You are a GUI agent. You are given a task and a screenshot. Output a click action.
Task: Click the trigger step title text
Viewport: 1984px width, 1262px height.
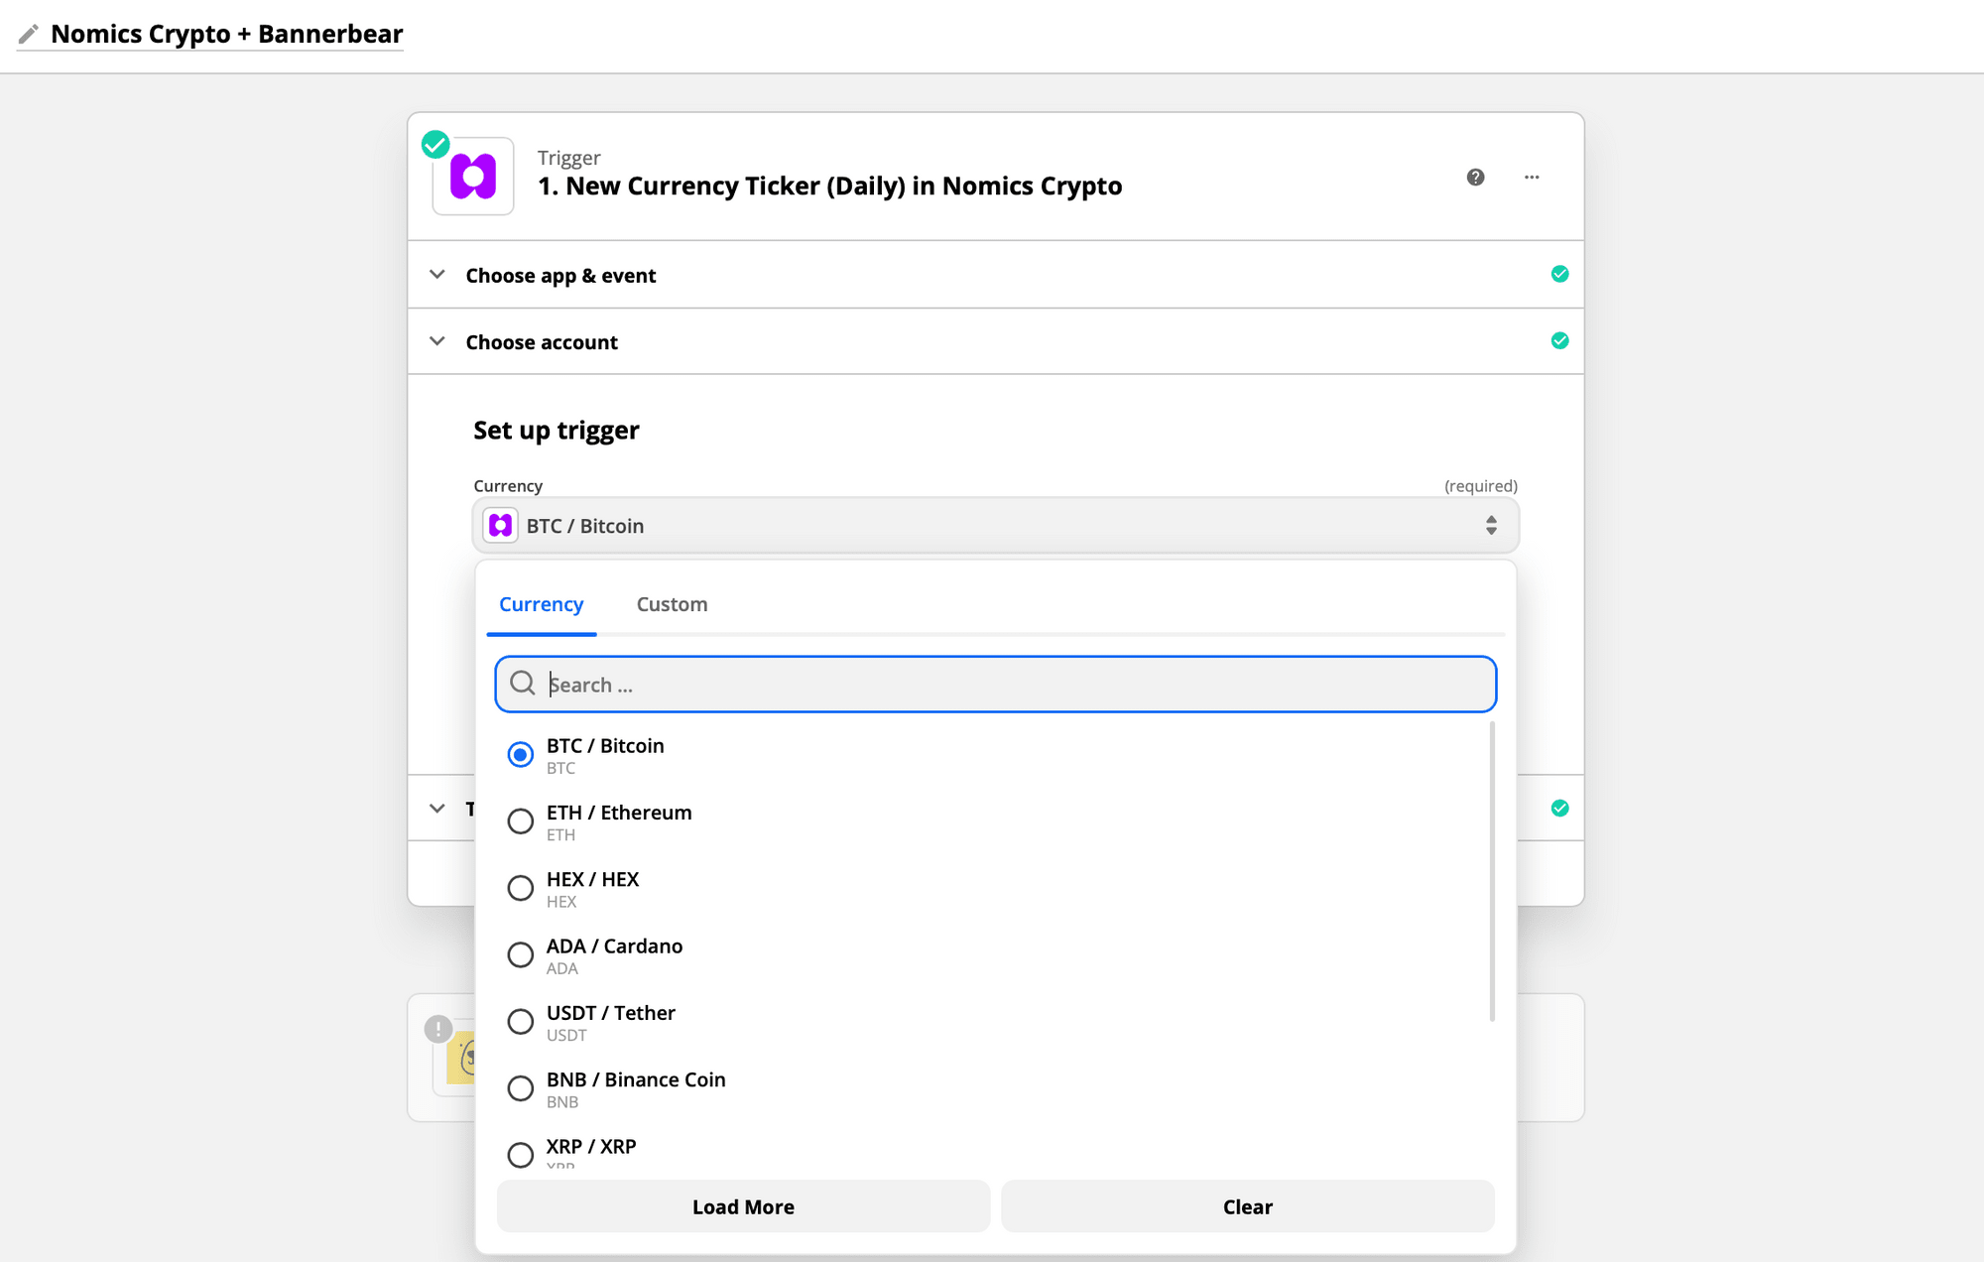coord(829,186)
